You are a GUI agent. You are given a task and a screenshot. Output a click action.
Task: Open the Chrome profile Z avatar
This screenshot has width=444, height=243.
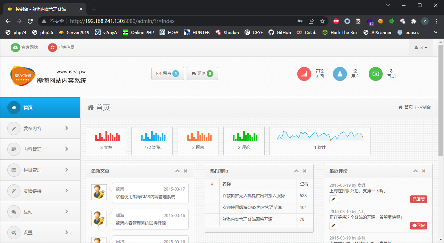point(425,21)
